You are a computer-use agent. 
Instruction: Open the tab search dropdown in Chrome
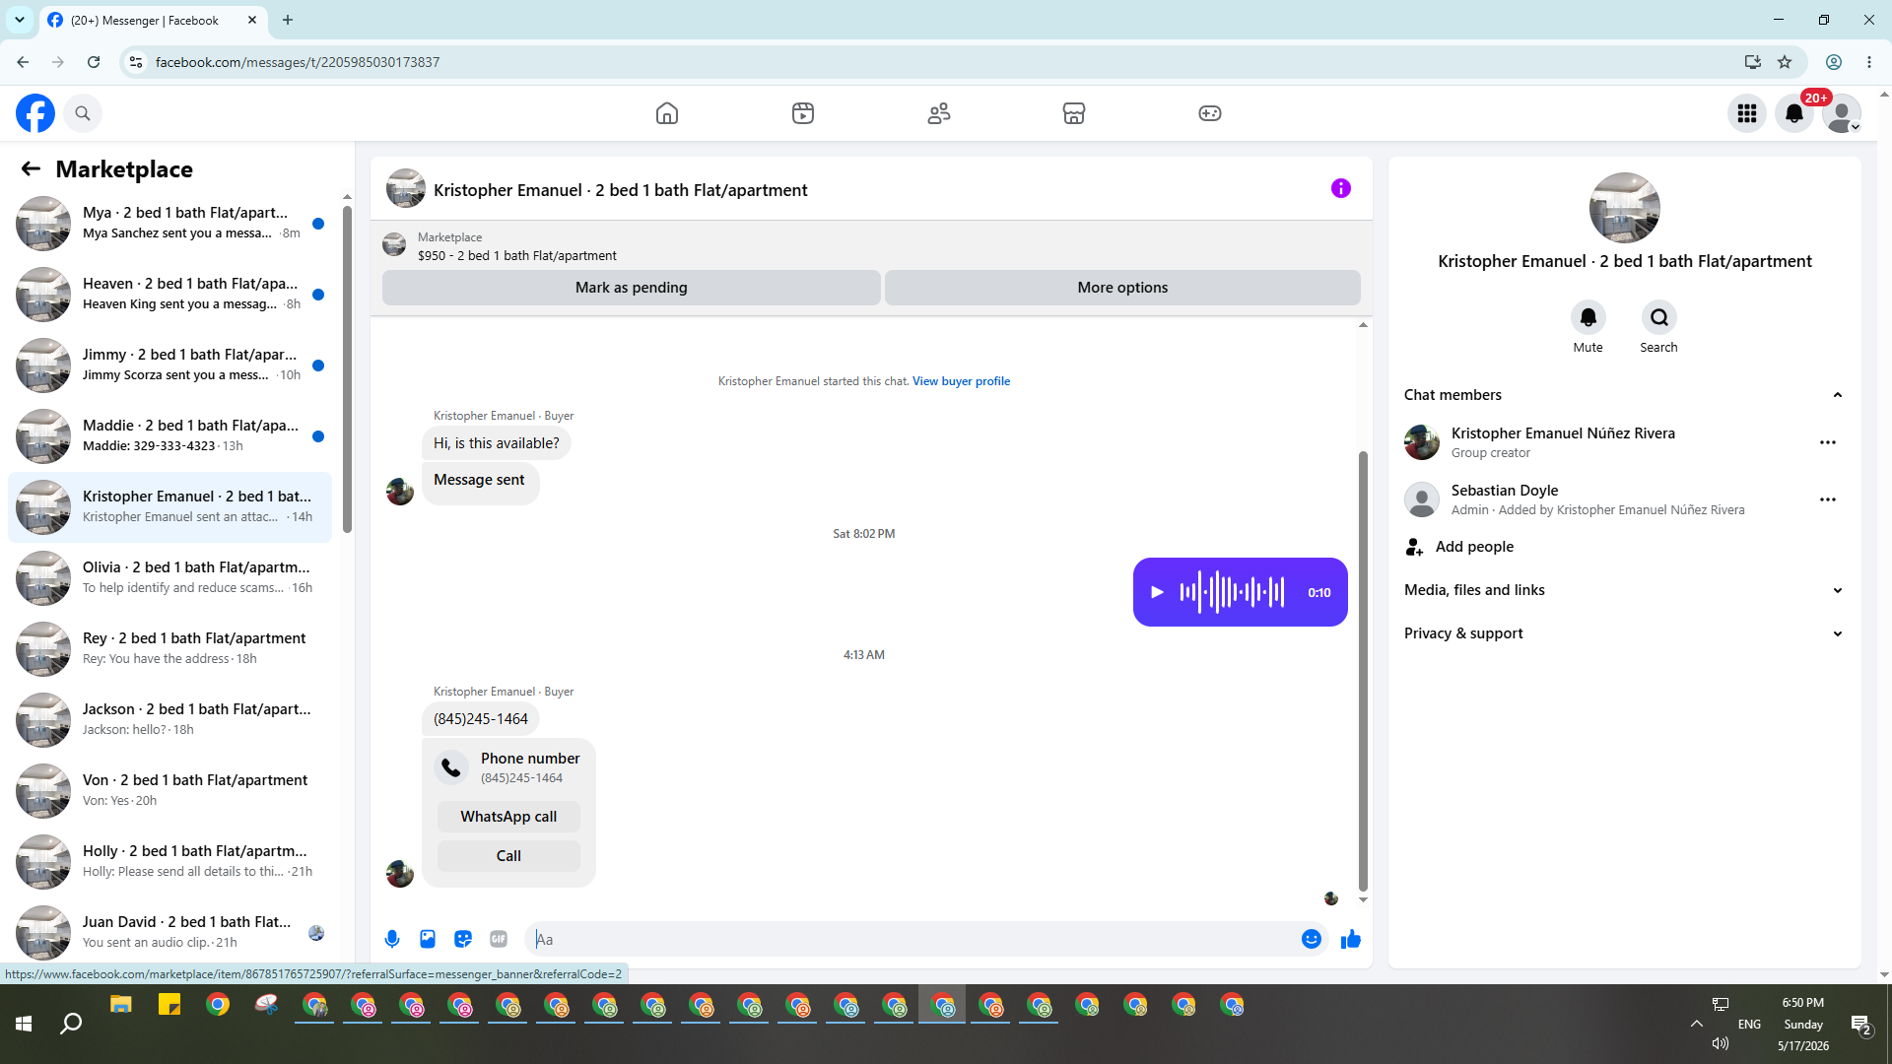click(x=20, y=20)
